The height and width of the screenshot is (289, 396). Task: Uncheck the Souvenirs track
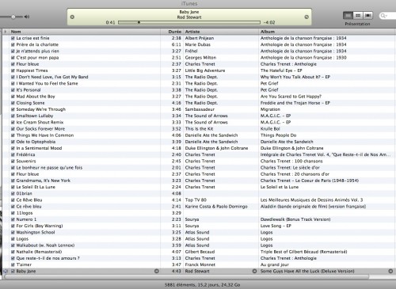coord(13,161)
